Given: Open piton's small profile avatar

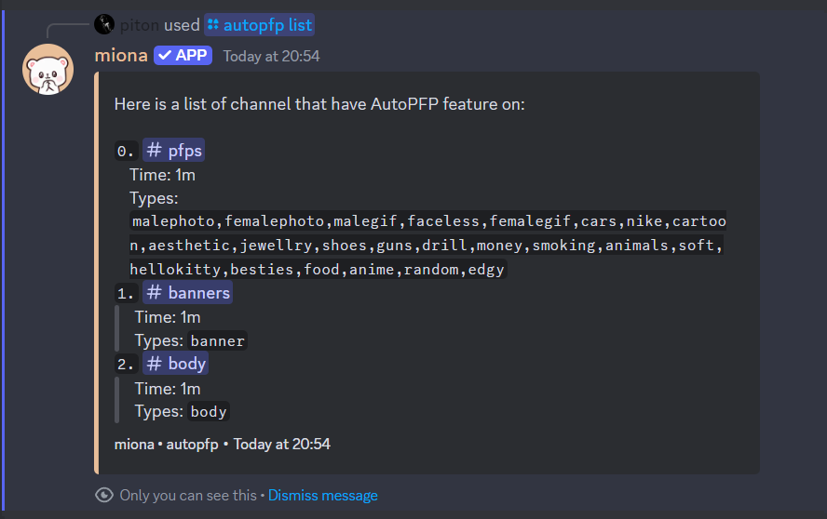Looking at the screenshot, I should click(x=104, y=24).
